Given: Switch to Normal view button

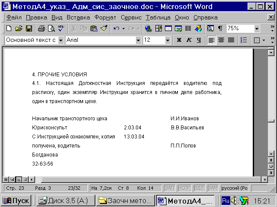Looking at the screenshot, I should 6,179.
